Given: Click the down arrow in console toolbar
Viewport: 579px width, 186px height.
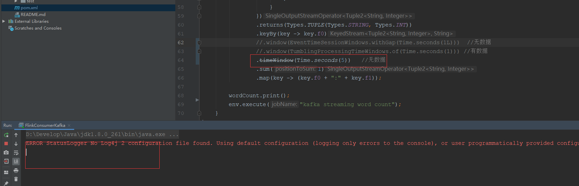Looking at the screenshot, I should tap(16, 144).
